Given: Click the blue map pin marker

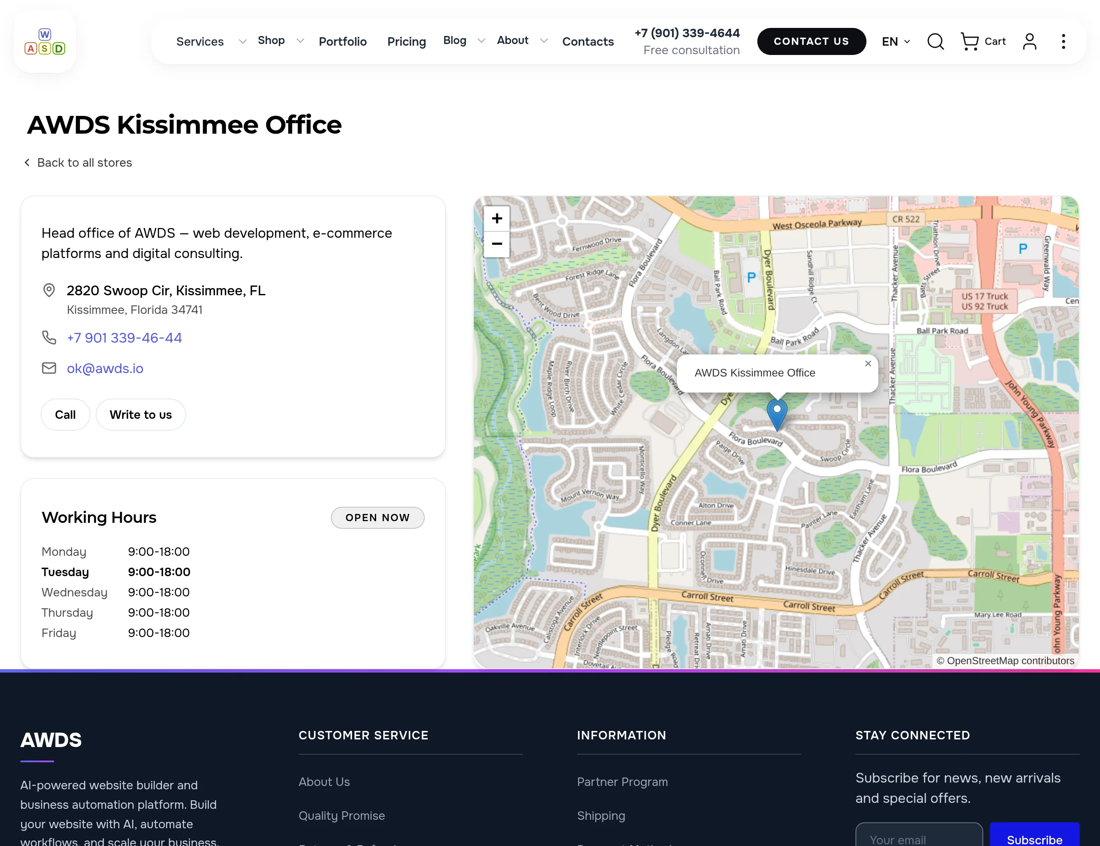Looking at the screenshot, I should (777, 415).
